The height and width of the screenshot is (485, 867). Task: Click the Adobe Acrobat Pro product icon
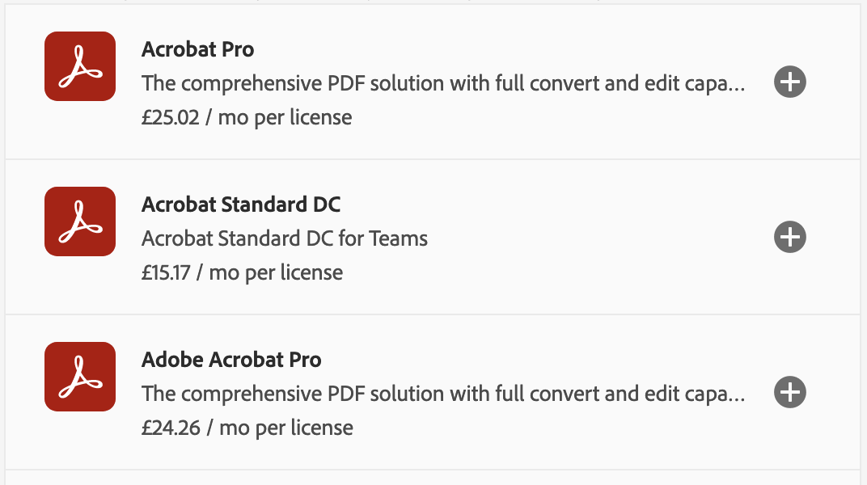coord(79,377)
